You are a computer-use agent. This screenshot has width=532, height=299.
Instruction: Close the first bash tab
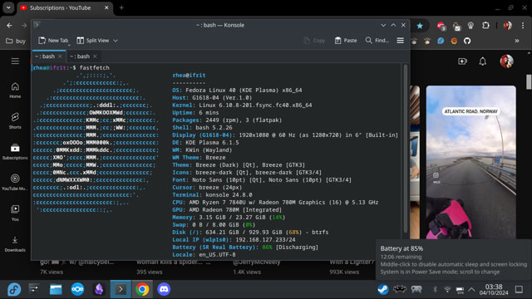(x=60, y=56)
